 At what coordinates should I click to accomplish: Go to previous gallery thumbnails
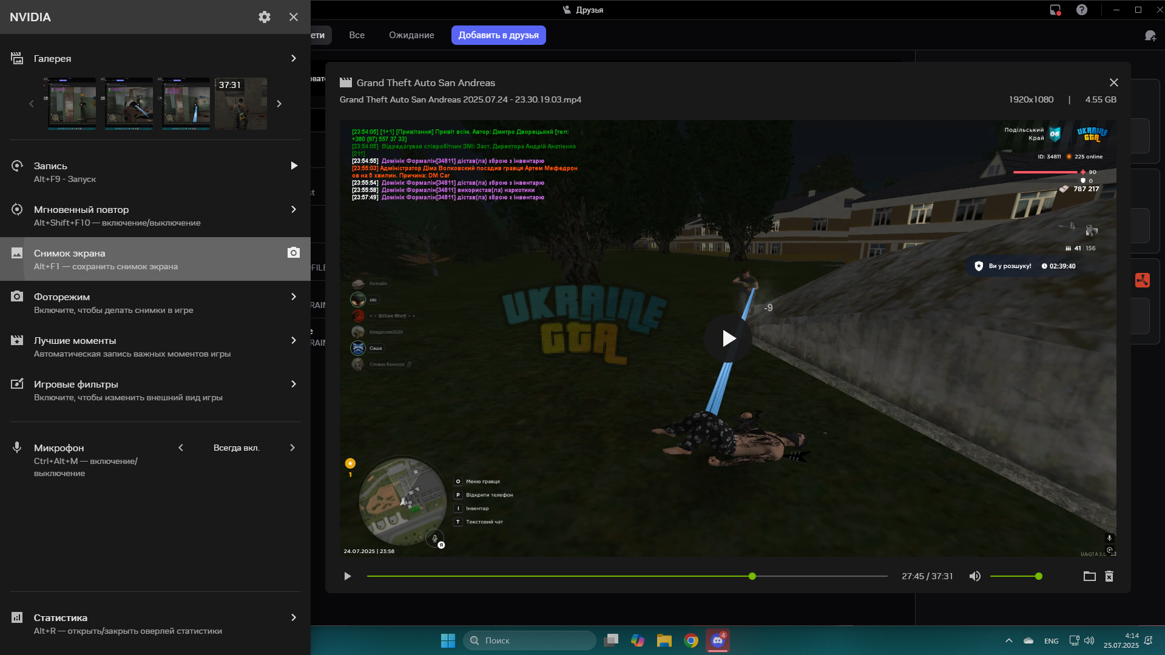click(x=32, y=104)
